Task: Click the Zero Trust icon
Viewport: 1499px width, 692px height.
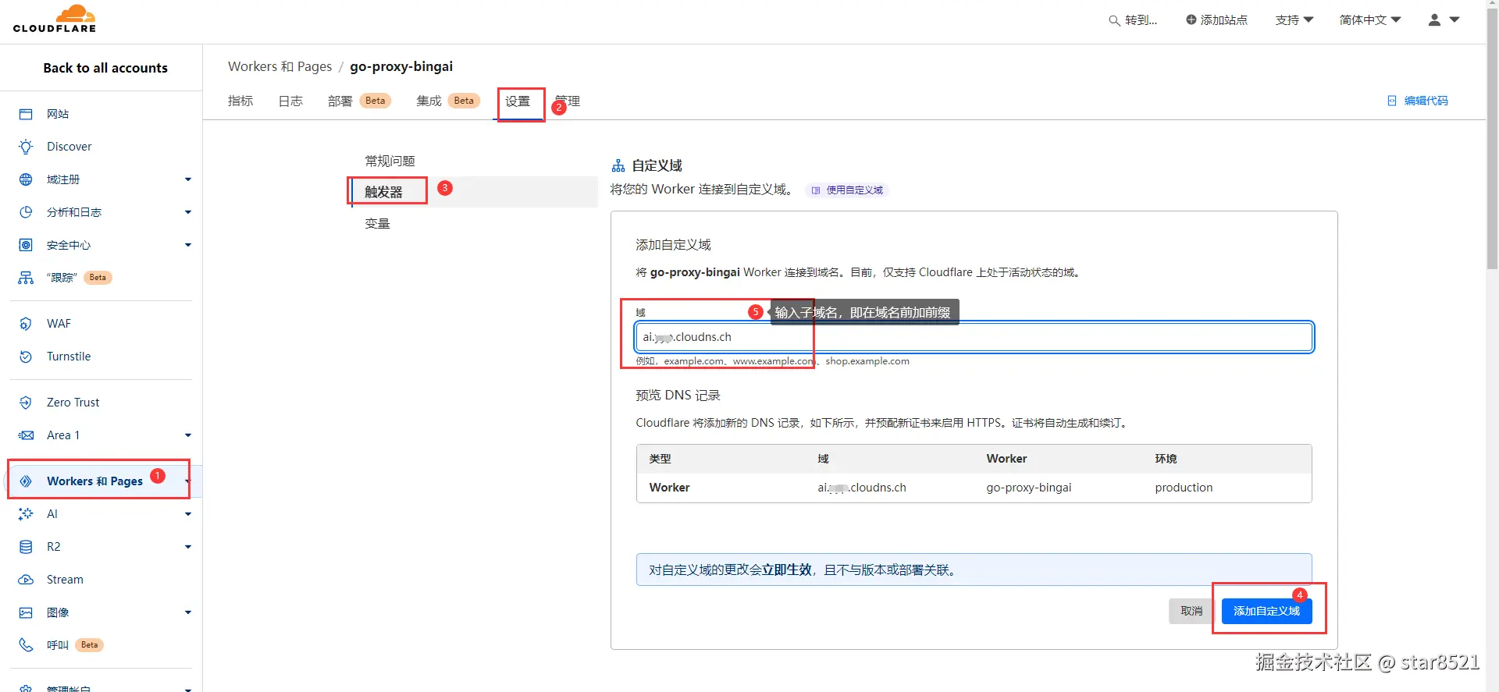Action: click(x=26, y=403)
